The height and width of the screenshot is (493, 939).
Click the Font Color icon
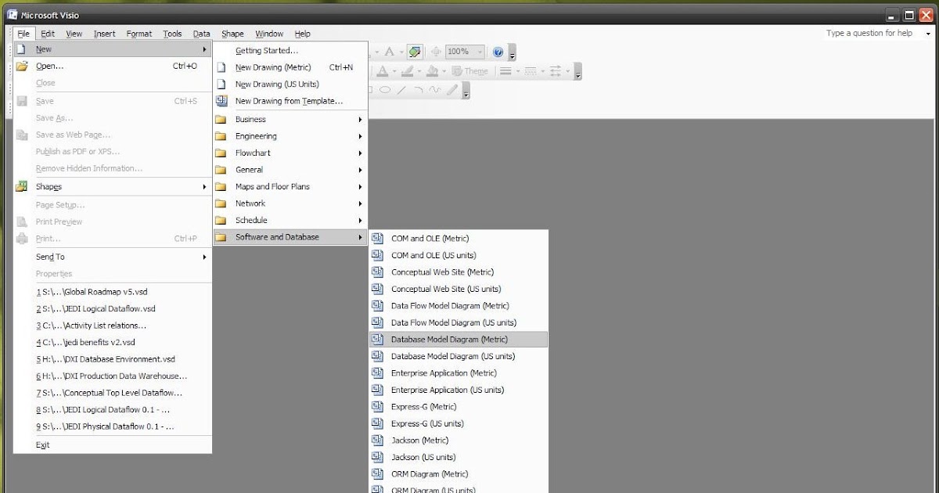pyautogui.click(x=382, y=71)
